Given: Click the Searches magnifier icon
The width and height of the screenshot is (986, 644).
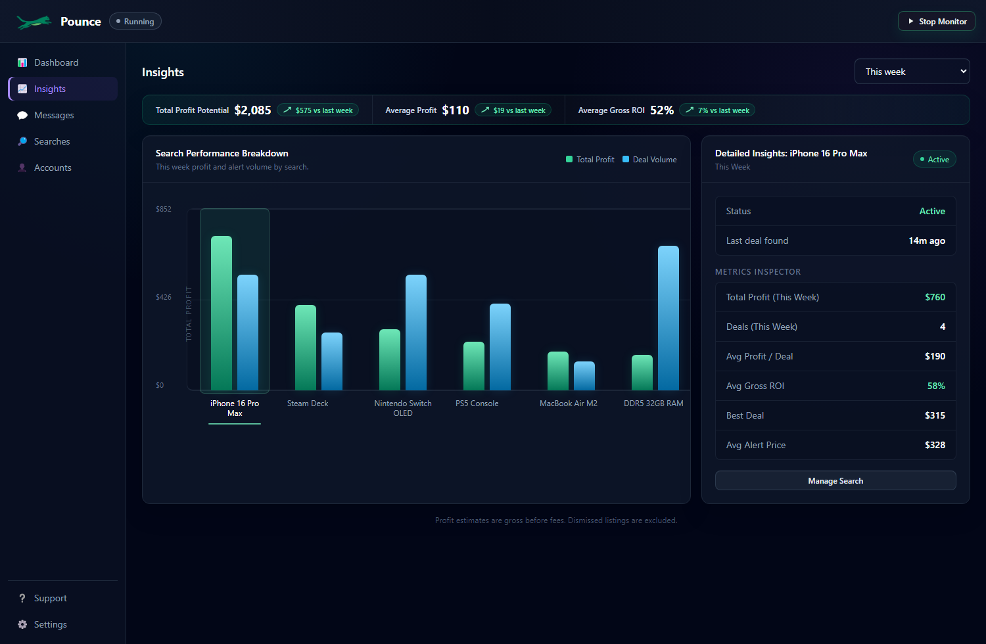Looking at the screenshot, I should pos(22,141).
